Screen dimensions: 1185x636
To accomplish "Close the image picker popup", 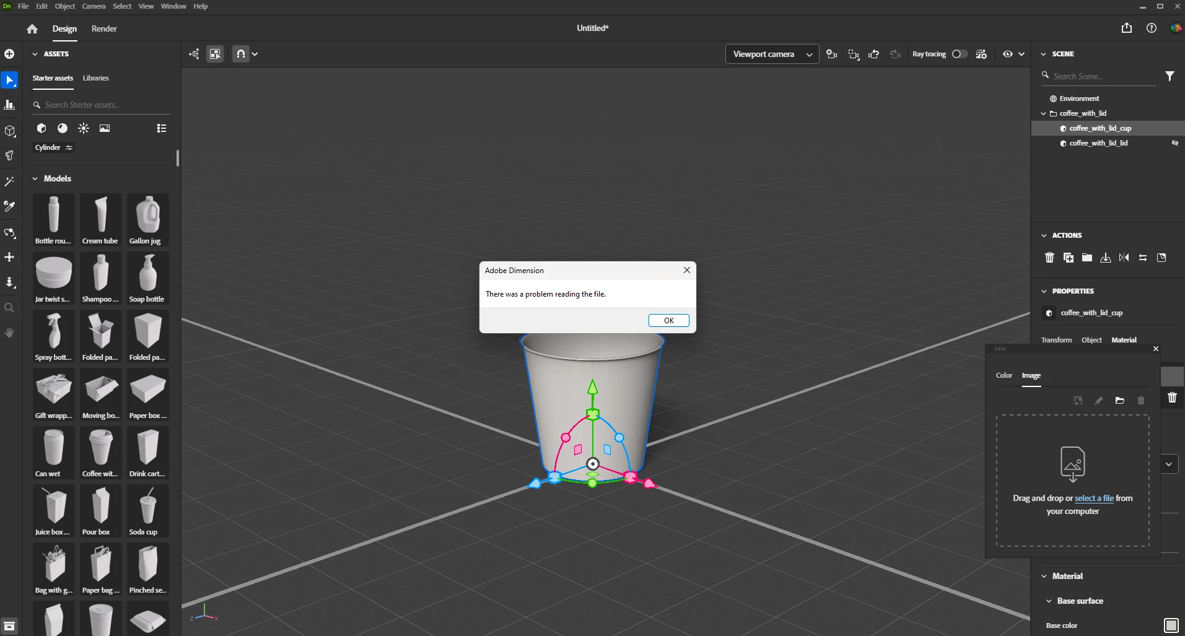I will [x=1155, y=349].
